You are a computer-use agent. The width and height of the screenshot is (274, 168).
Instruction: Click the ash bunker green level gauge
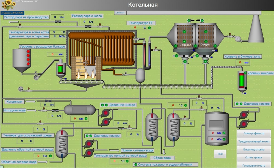point(242,79)
